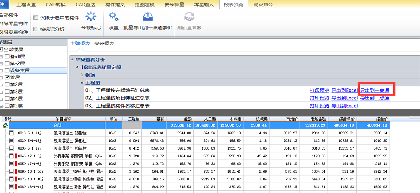Click list icon of row 003> 5-1-17j
The width and height of the screenshot is (420, 193).
12,148
